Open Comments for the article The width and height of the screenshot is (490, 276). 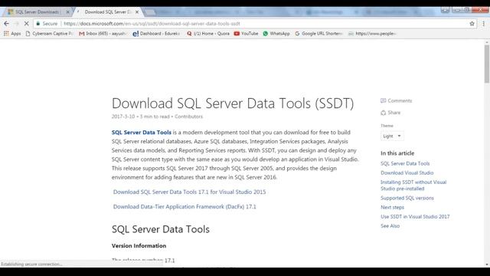[397, 100]
